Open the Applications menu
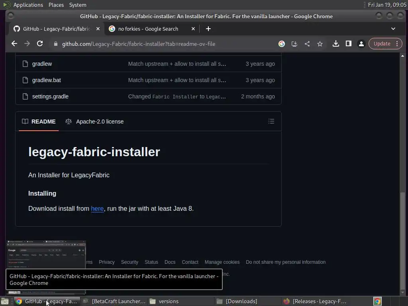 [x=28, y=5]
